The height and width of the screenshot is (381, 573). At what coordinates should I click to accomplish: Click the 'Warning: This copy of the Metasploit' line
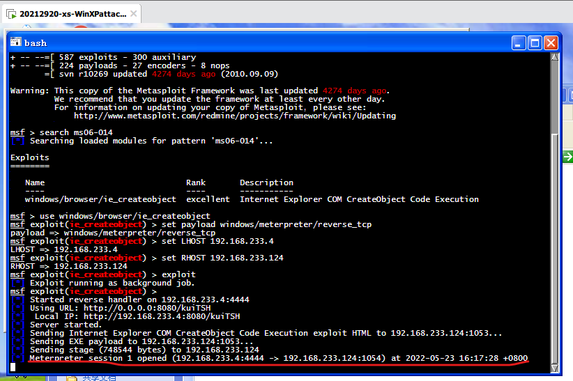[x=200, y=91]
